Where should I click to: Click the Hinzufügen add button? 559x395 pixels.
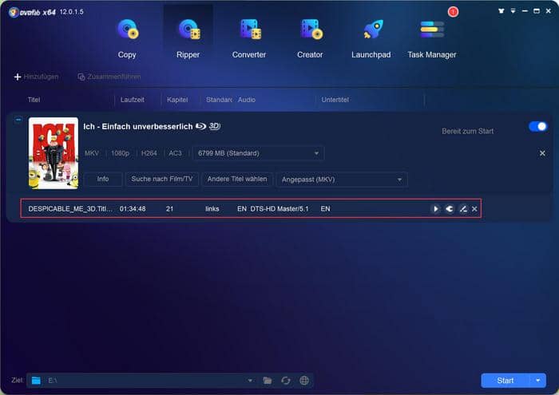point(37,77)
